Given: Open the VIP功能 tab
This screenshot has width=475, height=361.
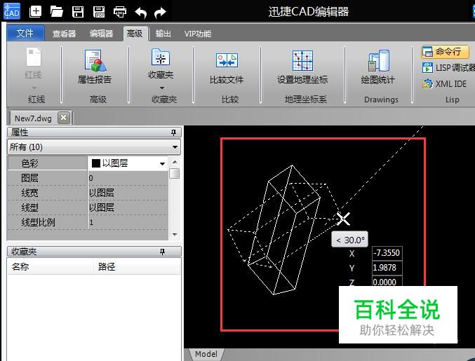Looking at the screenshot, I should (198, 34).
